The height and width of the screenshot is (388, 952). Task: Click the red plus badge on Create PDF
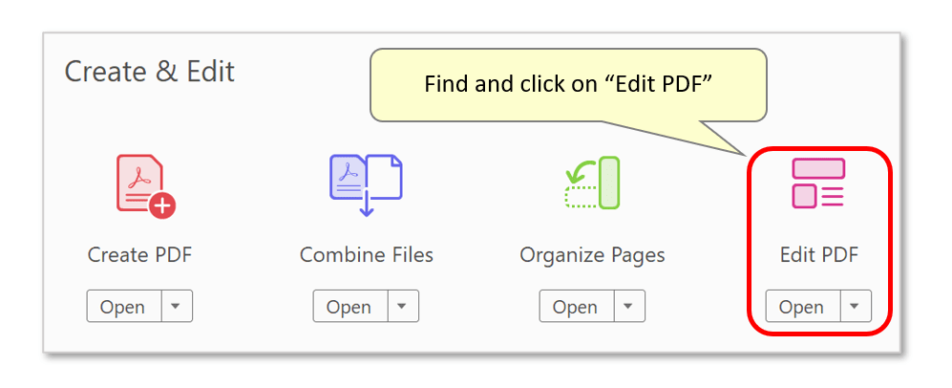(x=162, y=205)
